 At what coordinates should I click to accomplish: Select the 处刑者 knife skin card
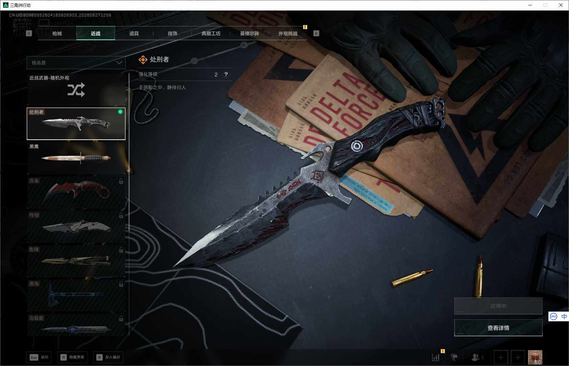(76, 123)
